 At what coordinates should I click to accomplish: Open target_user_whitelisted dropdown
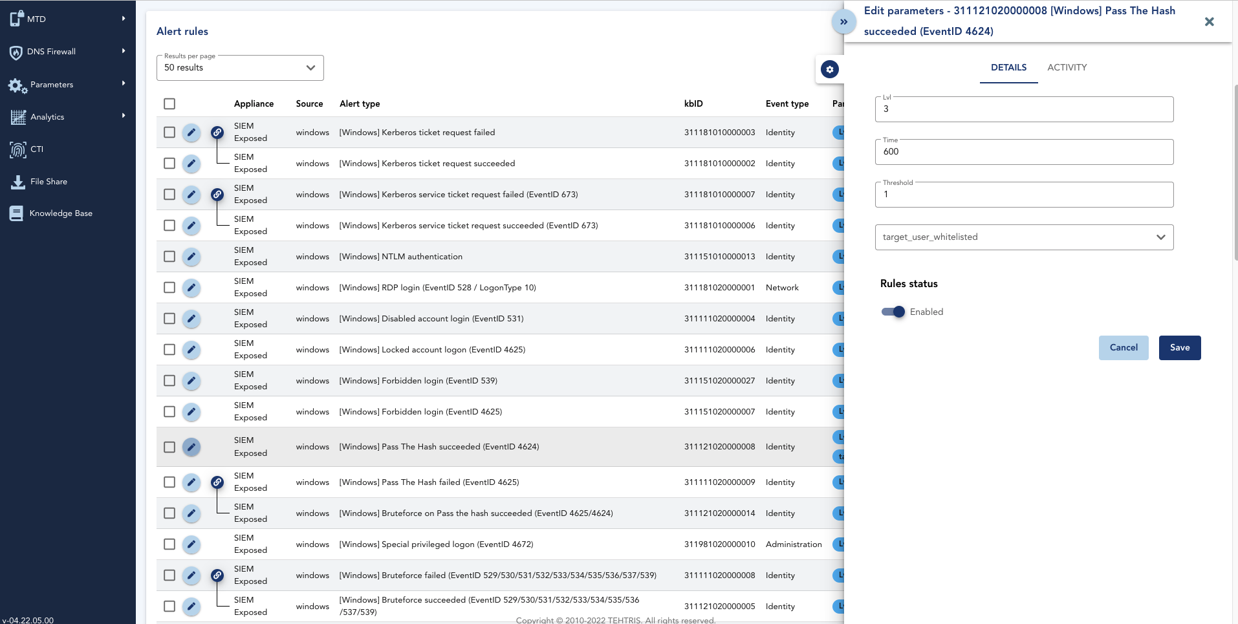(1024, 237)
